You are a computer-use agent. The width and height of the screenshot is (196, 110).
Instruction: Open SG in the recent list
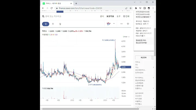136,65
